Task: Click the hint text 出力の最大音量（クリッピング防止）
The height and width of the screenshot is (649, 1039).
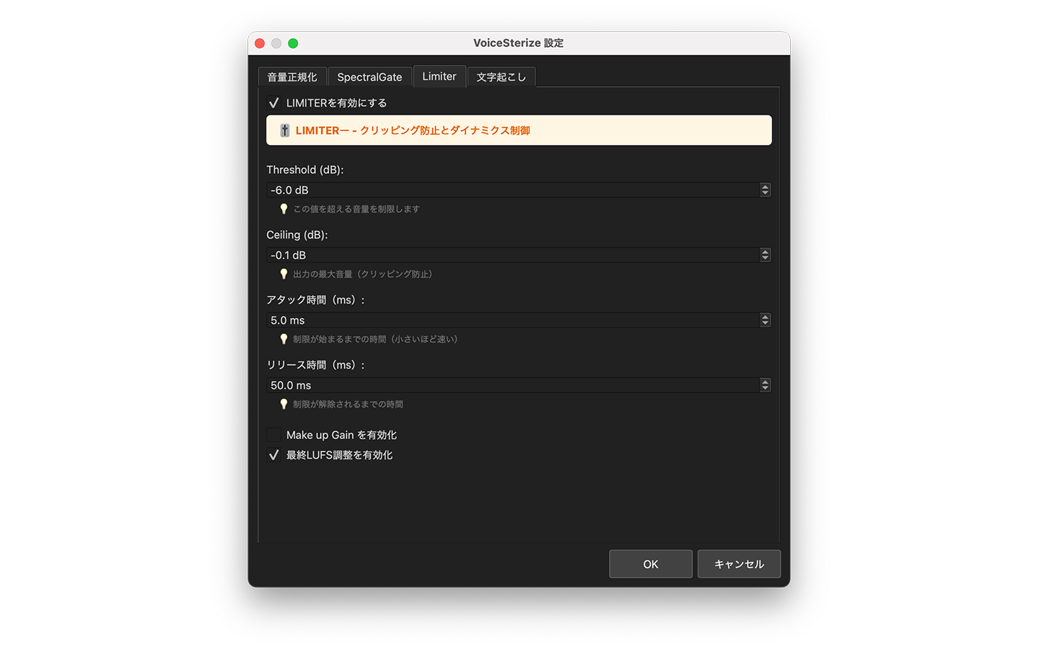Action: pos(362,274)
